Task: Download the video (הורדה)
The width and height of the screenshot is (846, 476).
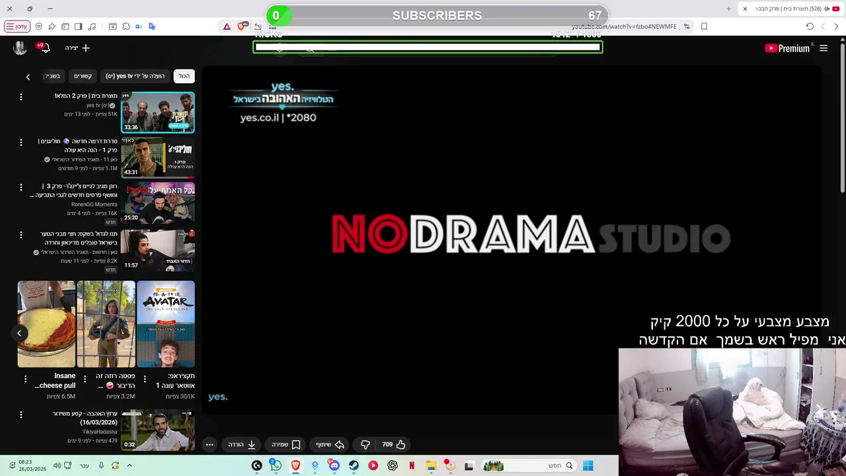Action: pos(242,444)
